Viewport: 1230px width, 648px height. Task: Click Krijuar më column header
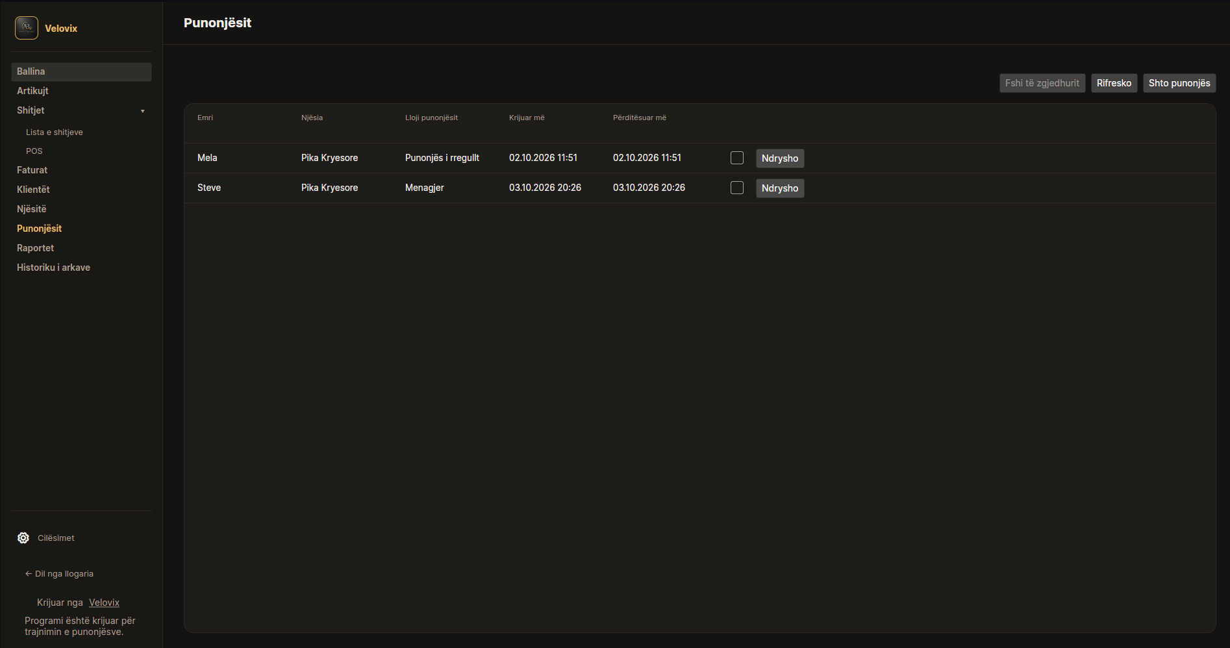click(527, 118)
